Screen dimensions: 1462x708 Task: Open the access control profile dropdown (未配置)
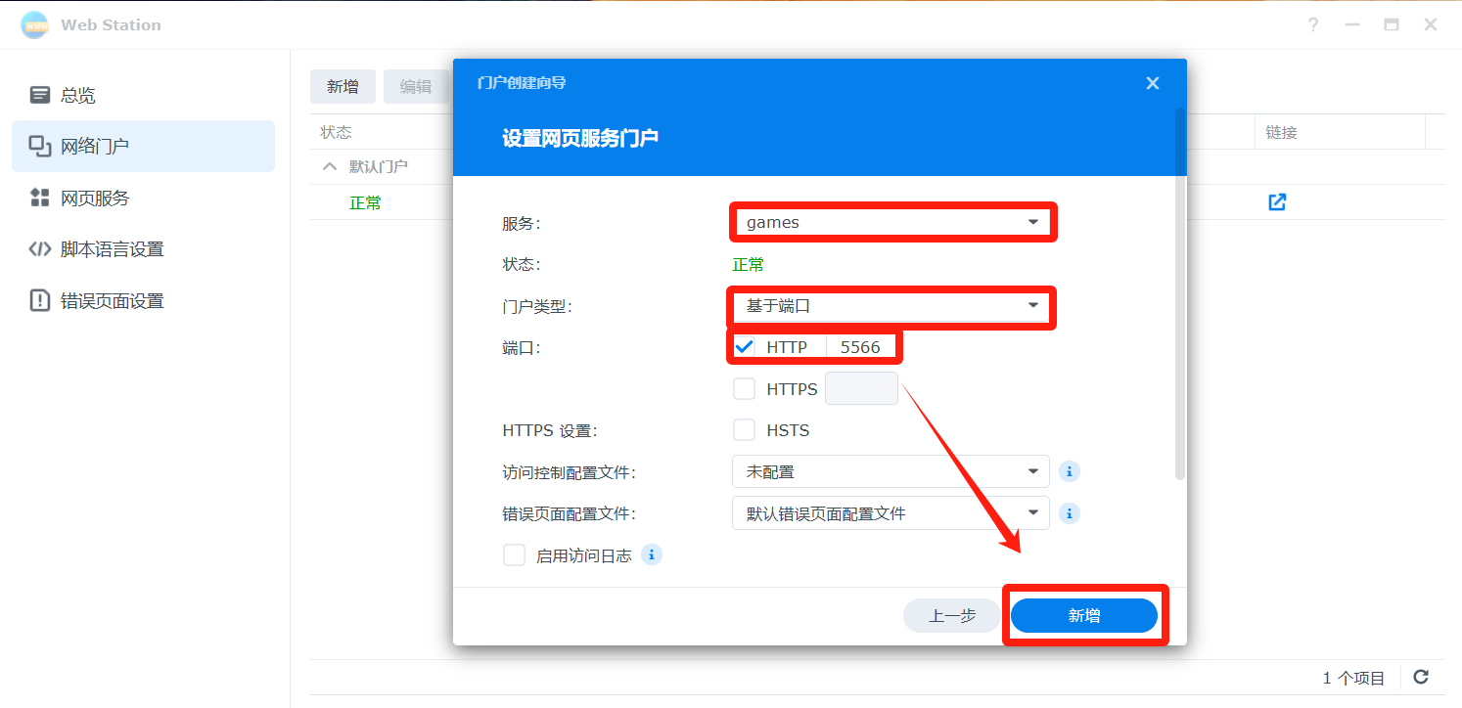coord(891,471)
